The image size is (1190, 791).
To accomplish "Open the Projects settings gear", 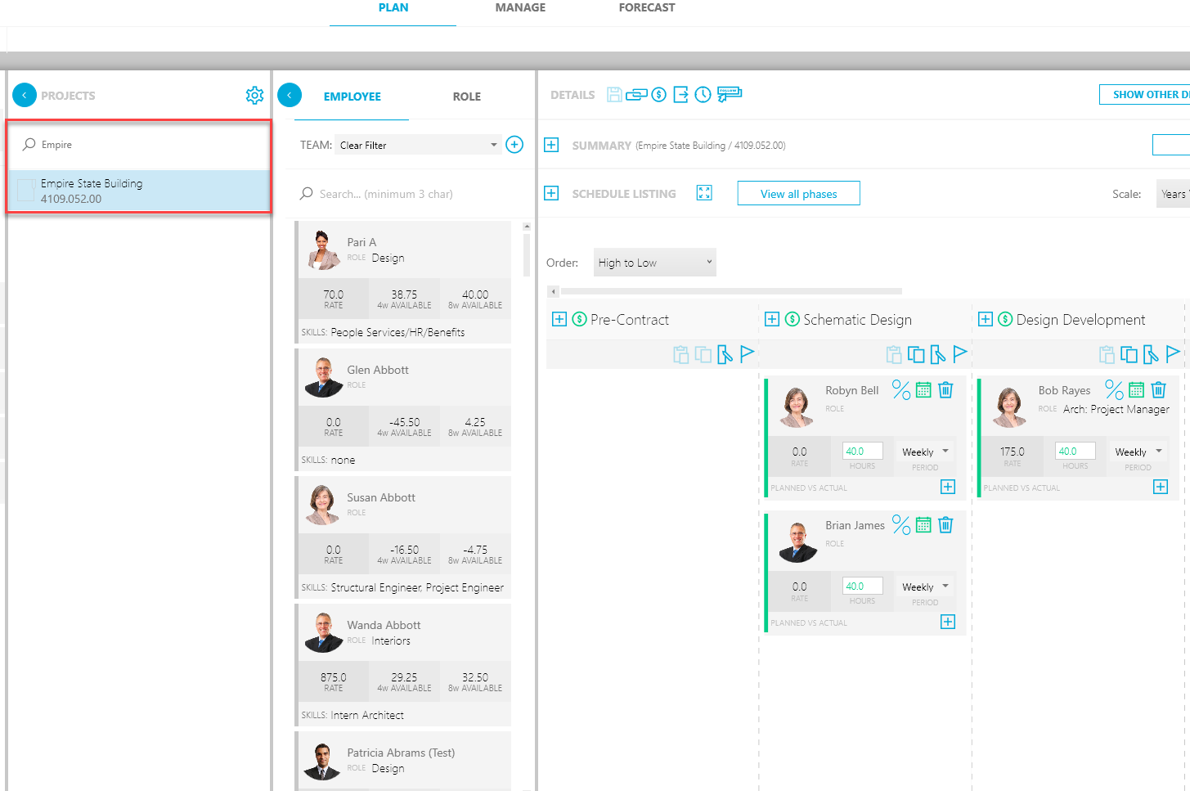I will click(x=254, y=95).
